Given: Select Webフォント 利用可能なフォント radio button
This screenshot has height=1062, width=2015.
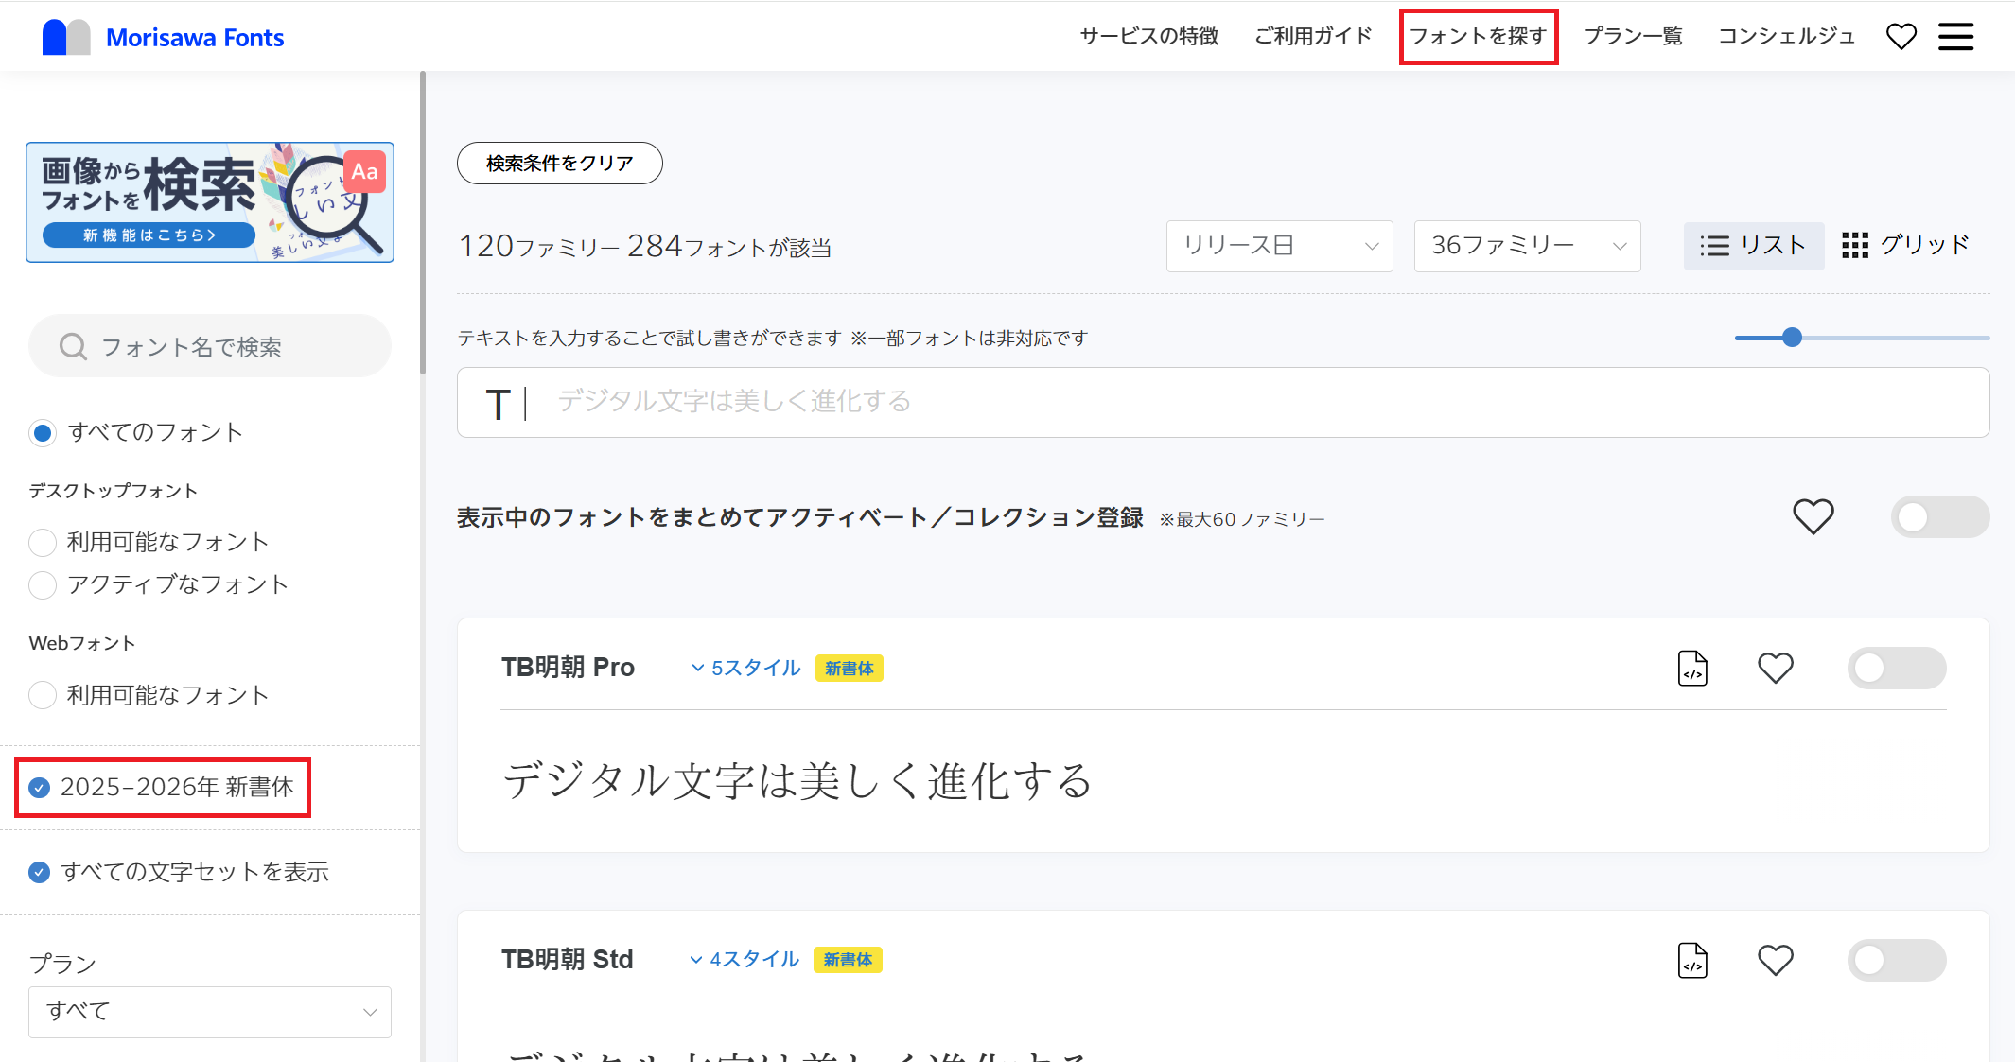Looking at the screenshot, I should click(43, 695).
